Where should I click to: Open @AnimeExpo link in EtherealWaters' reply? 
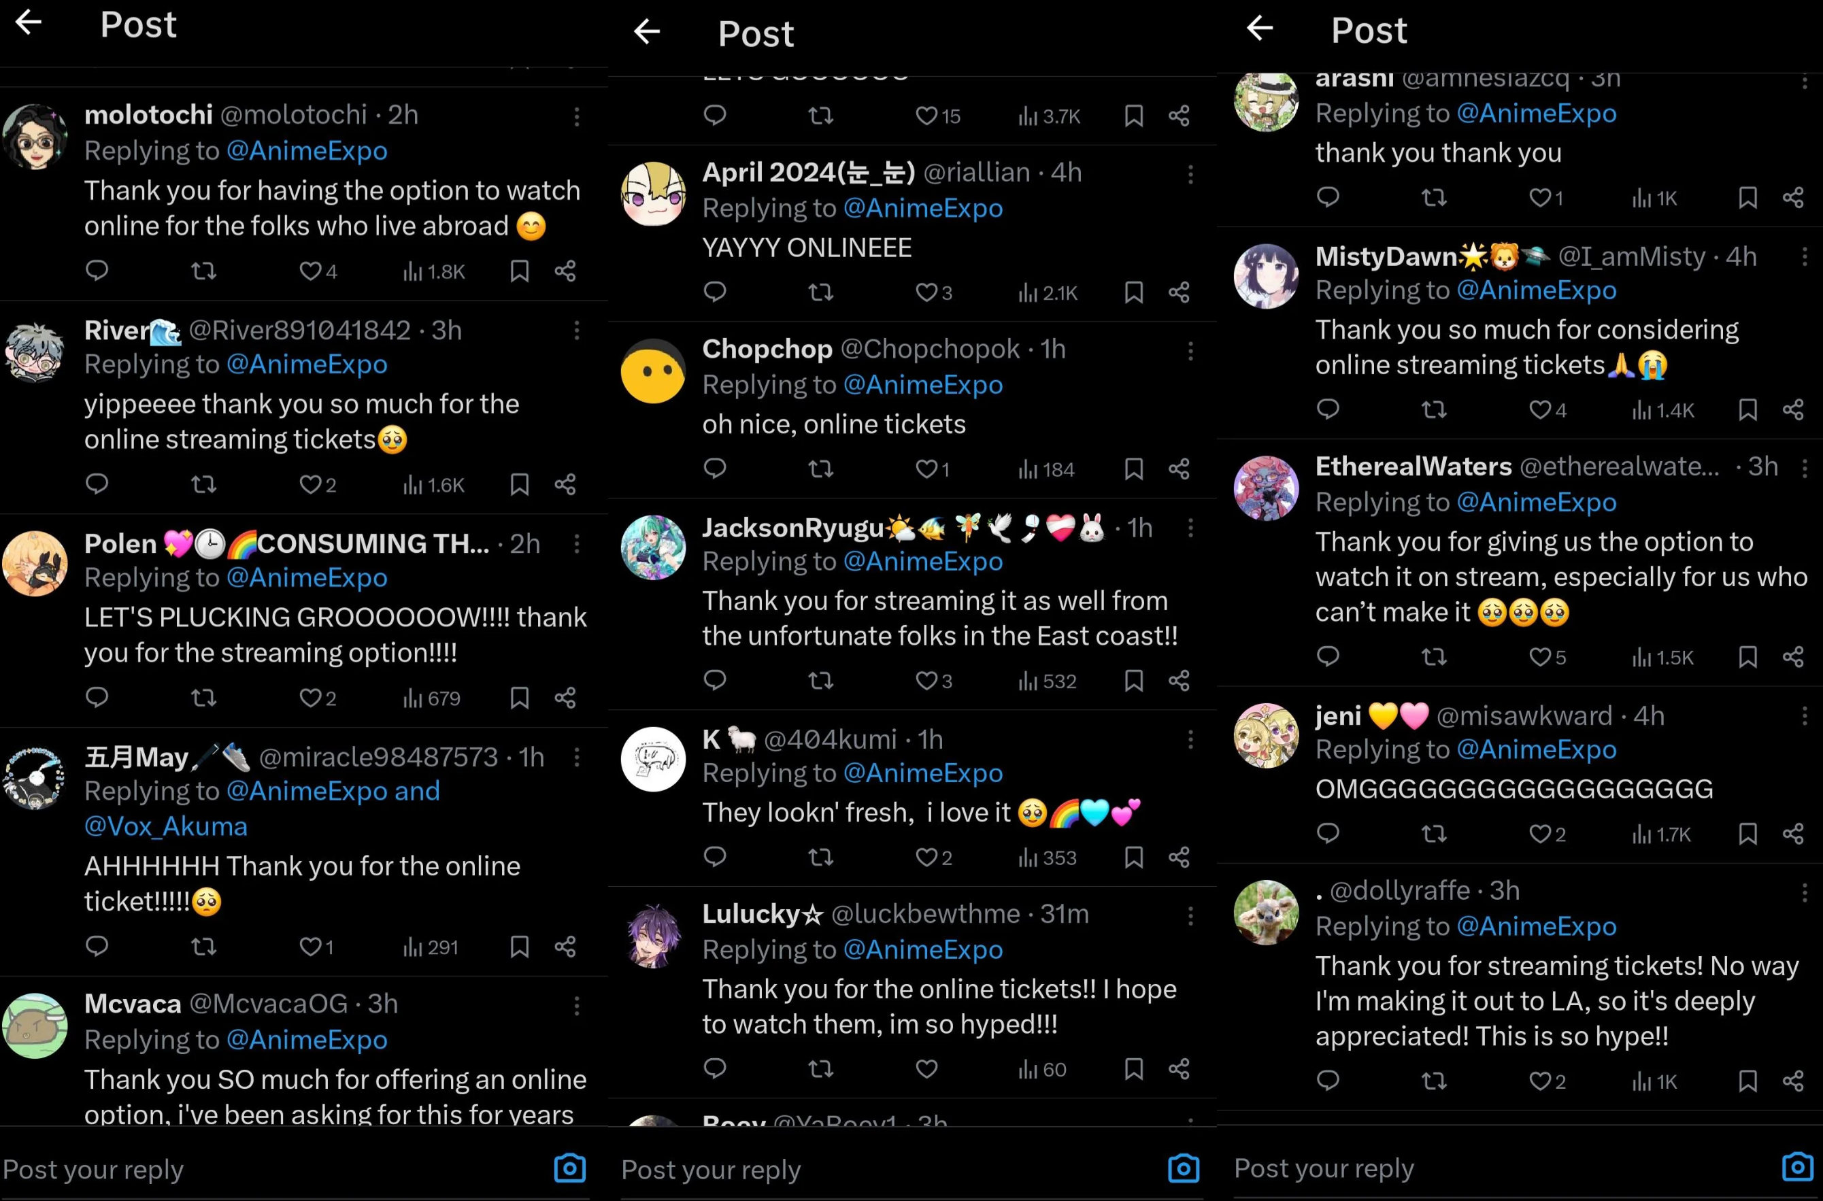coord(1537,502)
